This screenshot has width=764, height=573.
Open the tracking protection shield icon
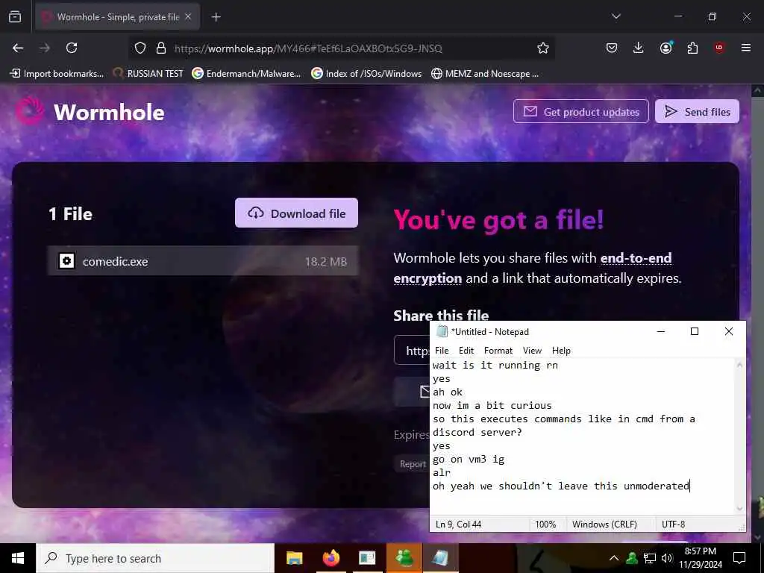(140, 48)
